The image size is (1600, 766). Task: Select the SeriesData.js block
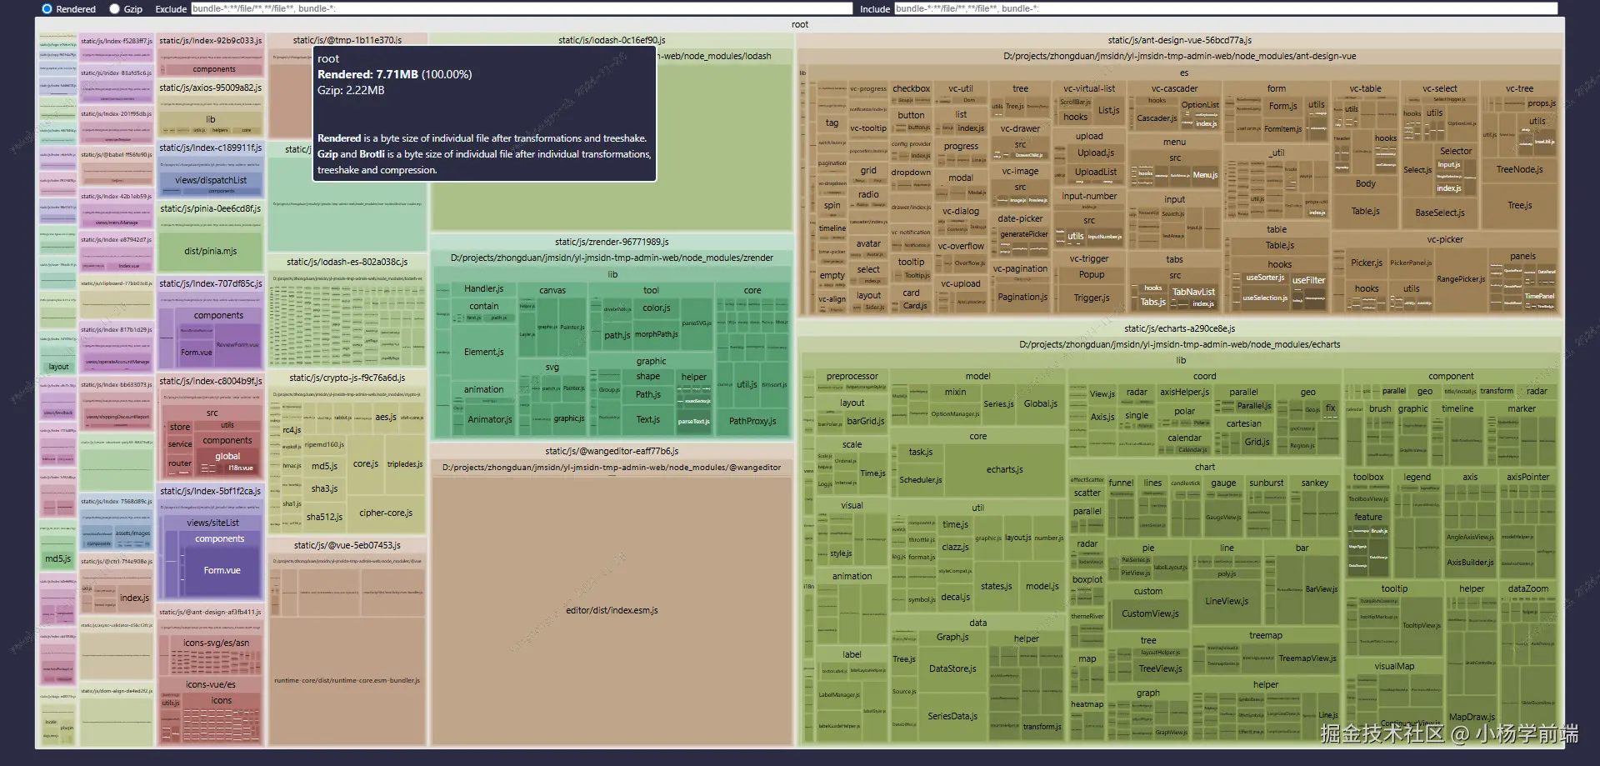coord(952,716)
